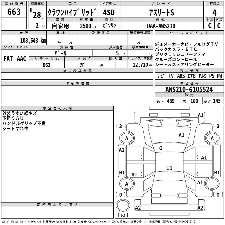Screen dimensions: 225x225
Task: Click chassis number AWS210-6105524
Action: coord(189,89)
